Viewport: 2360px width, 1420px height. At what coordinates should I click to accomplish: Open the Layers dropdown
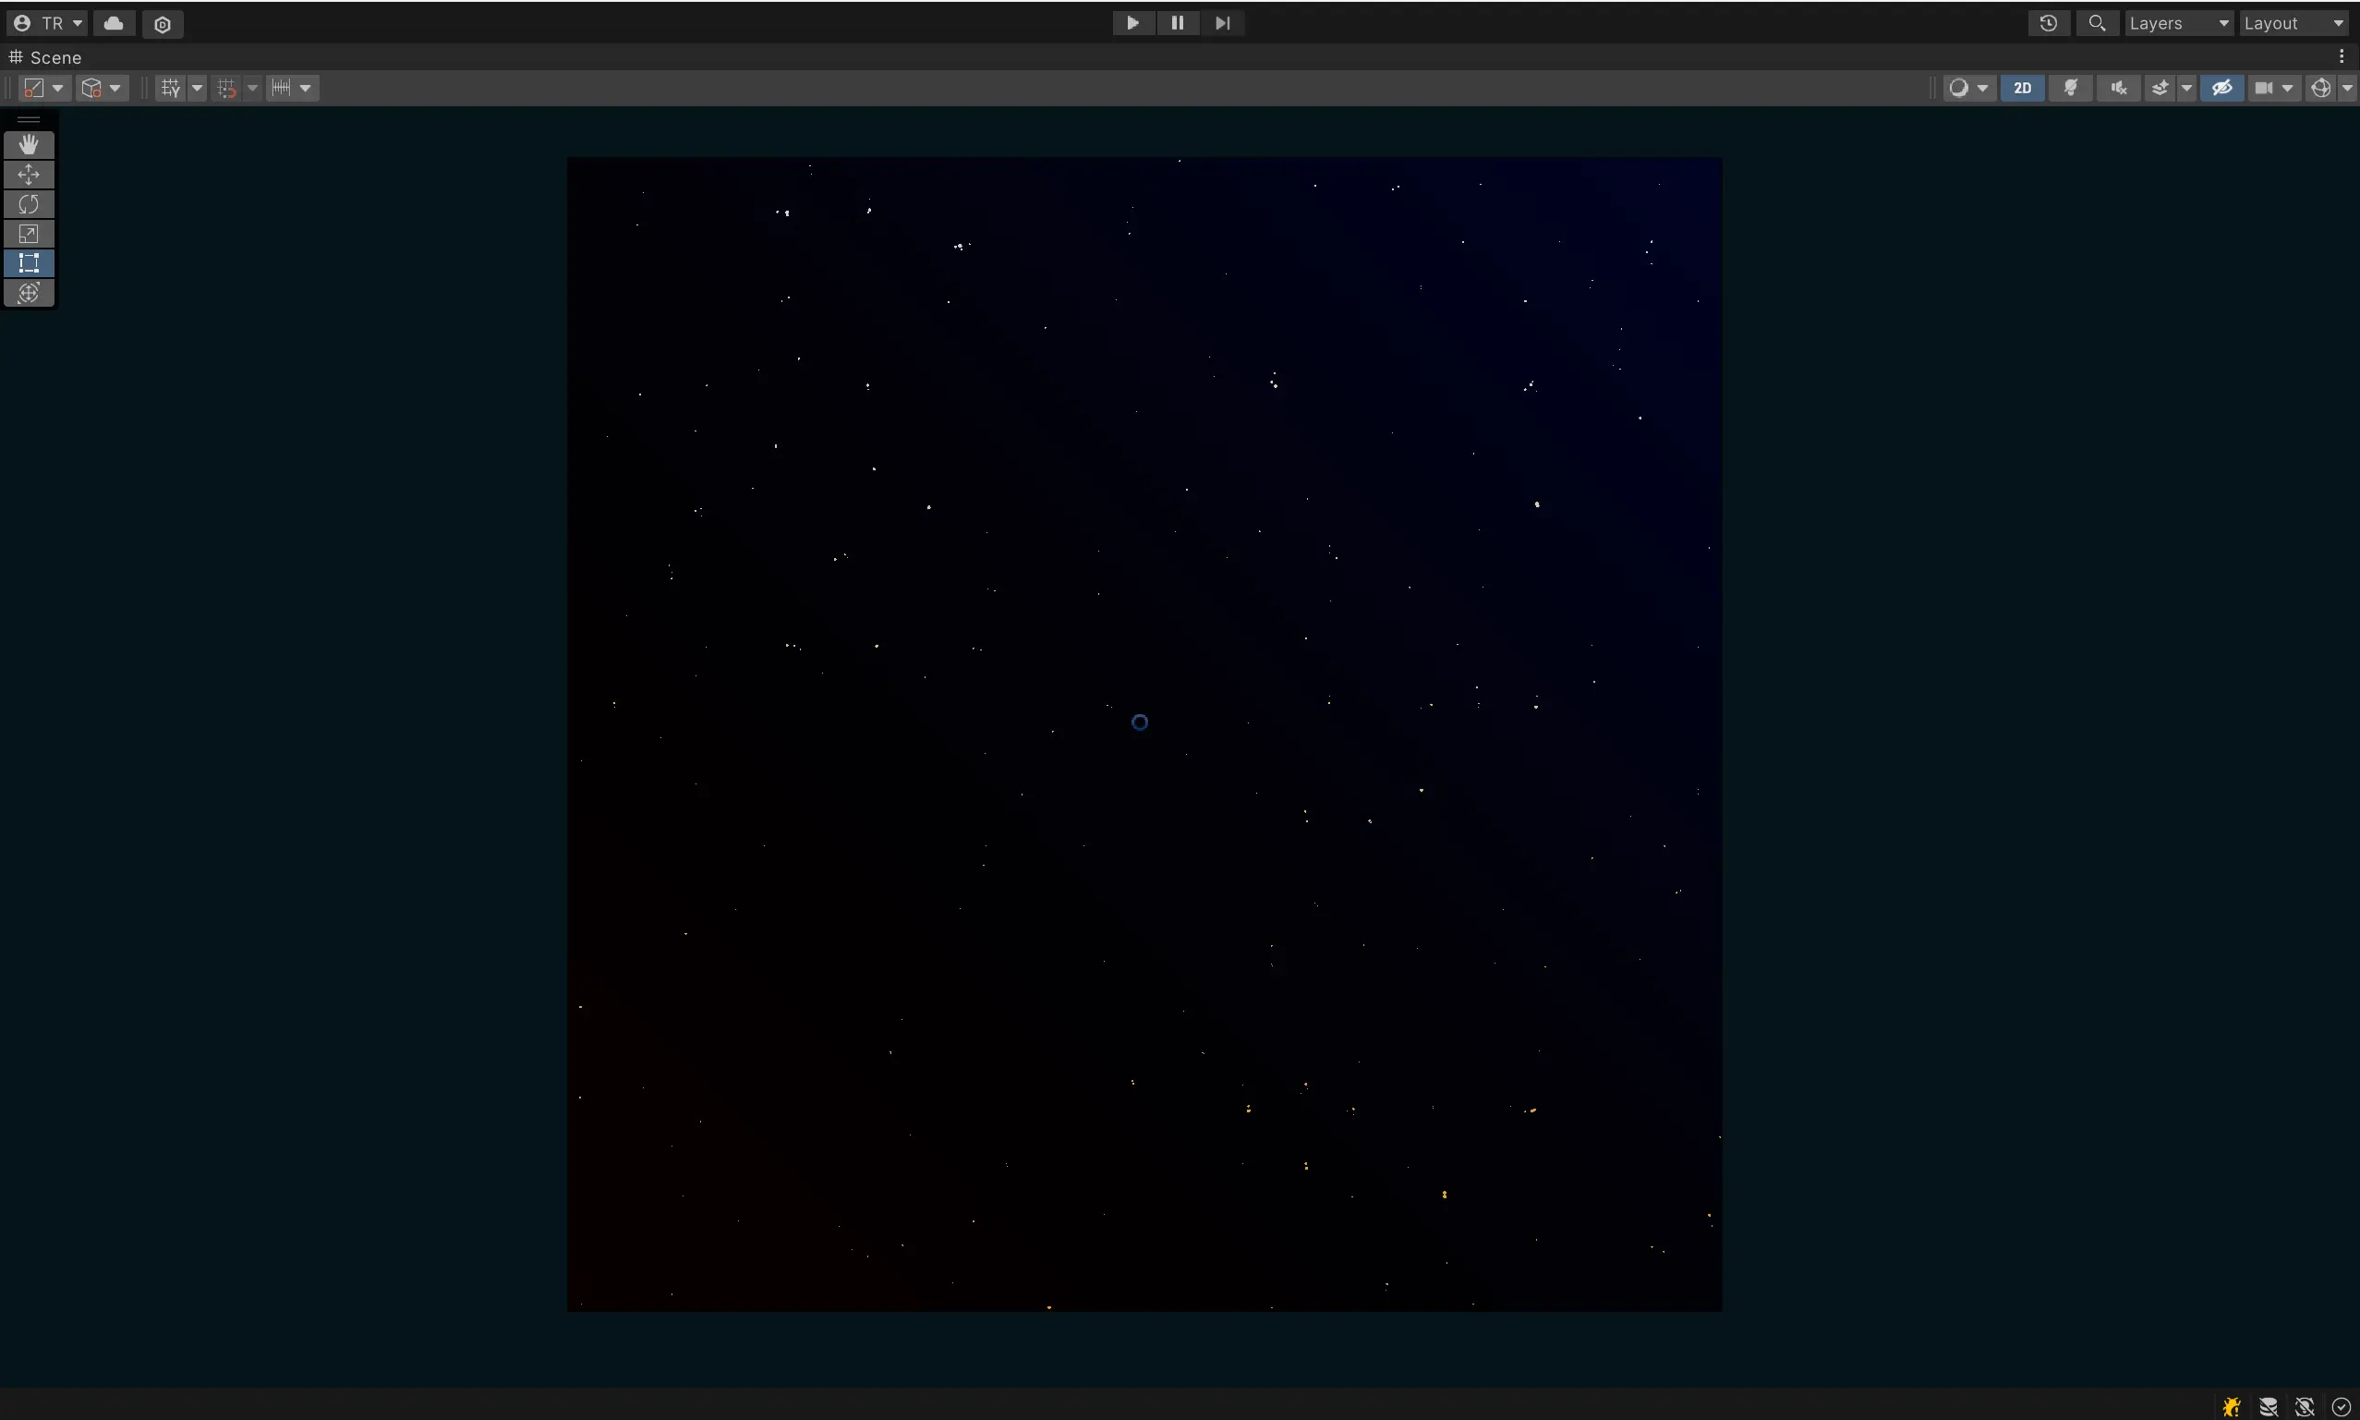[x=2179, y=23]
